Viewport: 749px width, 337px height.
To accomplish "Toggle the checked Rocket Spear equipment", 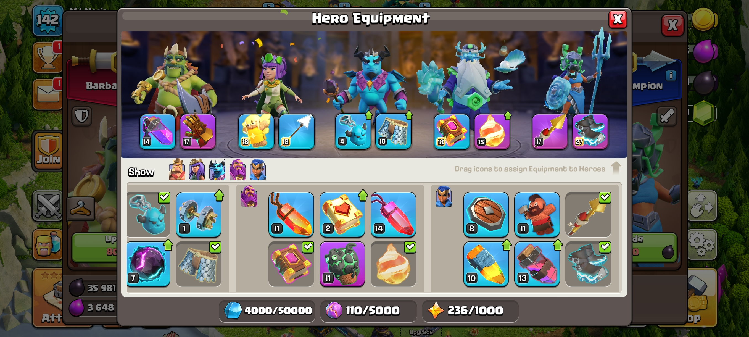I will pyautogui.click(x=588, y=215).
